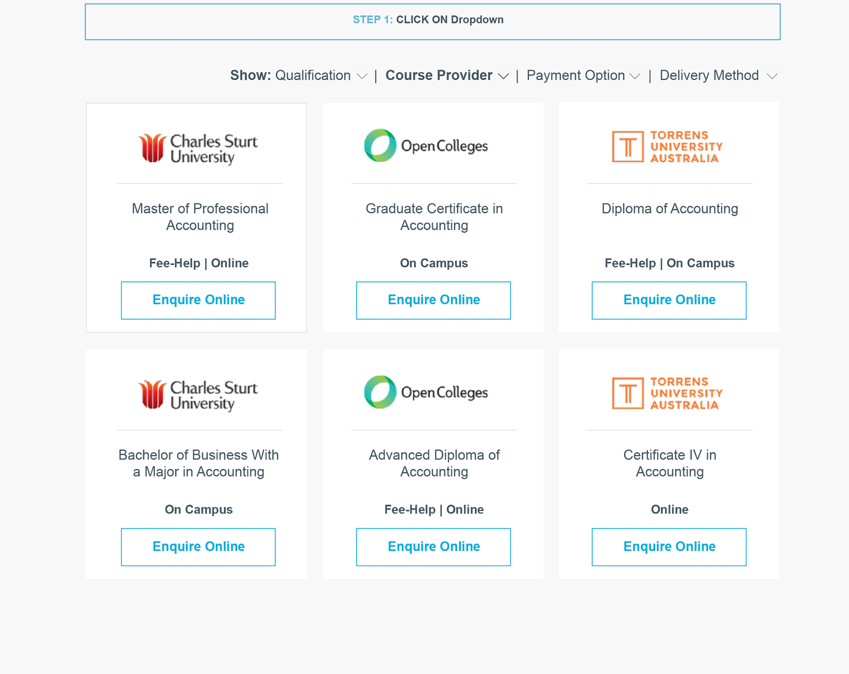Click Enquire Online for Bachelor of Business course
849x674 pixels.
198,547
